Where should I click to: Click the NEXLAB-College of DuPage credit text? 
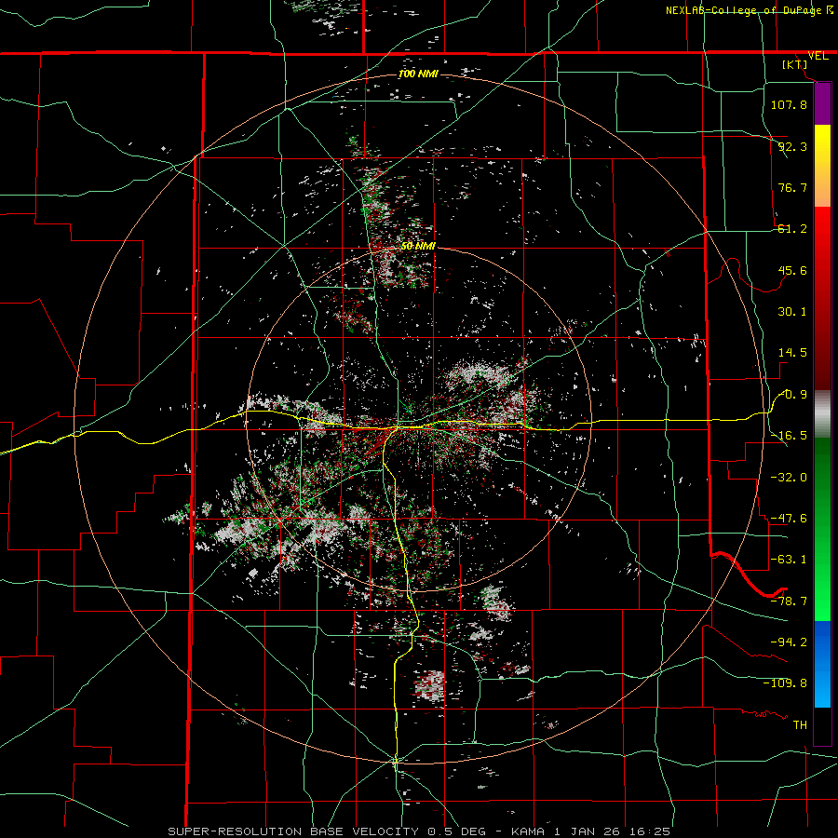(x=743, y=10)
